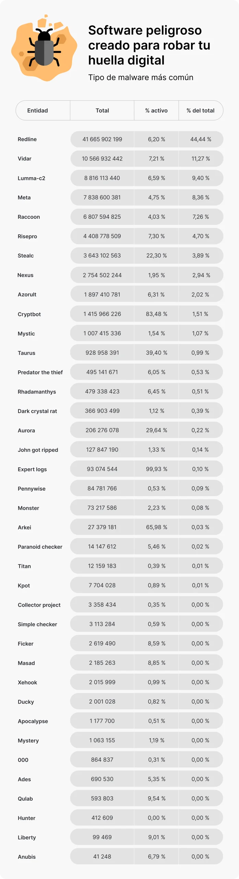Select the Anubis entity at the bottom
Viewport: 239px width, 879px height.
point(27,857)
